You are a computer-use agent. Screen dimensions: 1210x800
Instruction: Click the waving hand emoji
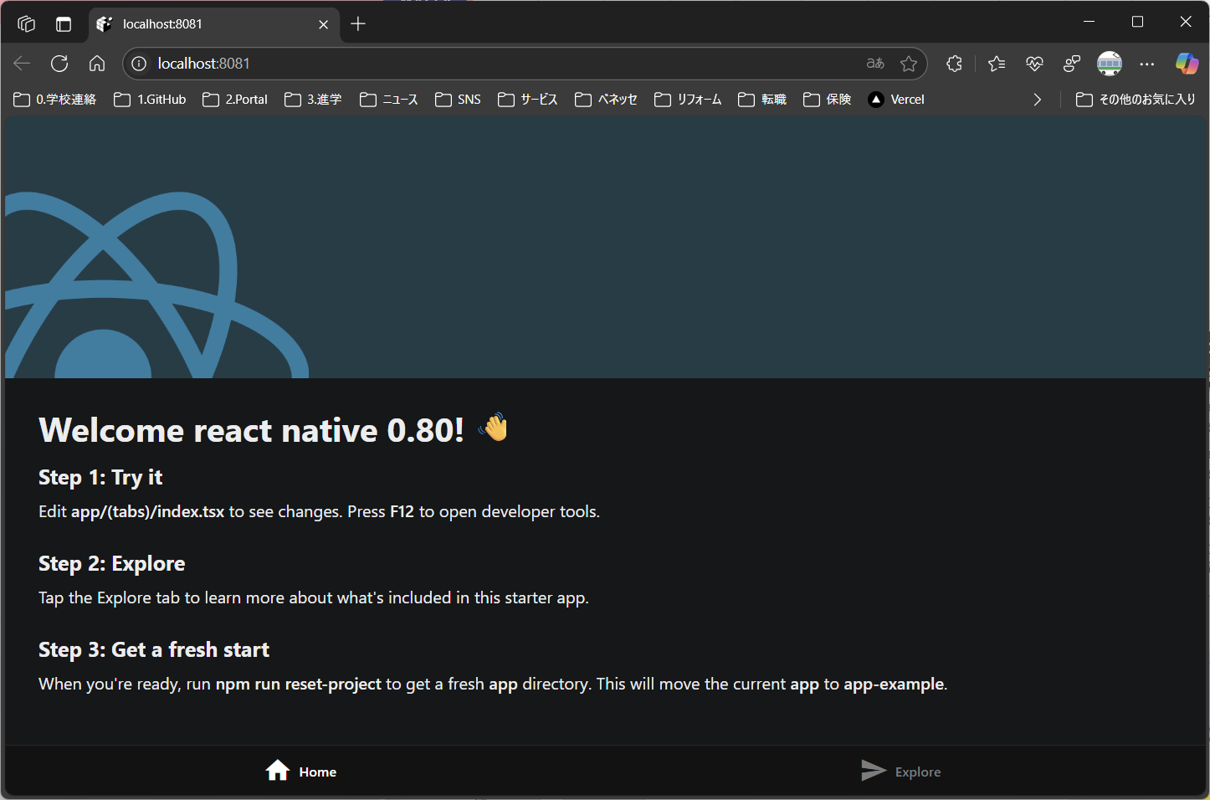(x=494, y=428)
